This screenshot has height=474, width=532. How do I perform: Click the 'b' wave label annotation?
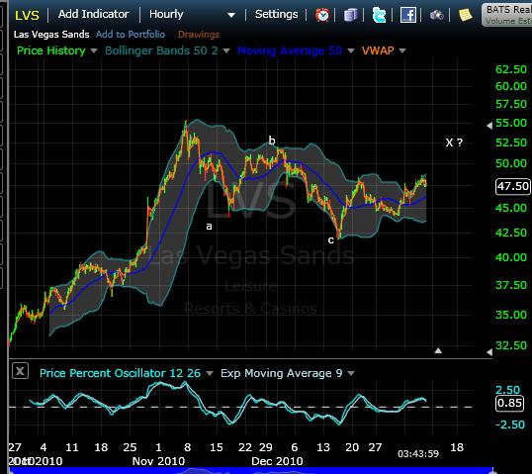tap(272, 141)
